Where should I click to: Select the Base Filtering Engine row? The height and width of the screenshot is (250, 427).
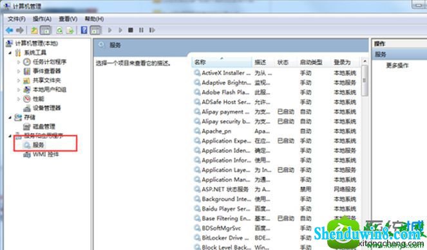276,219
